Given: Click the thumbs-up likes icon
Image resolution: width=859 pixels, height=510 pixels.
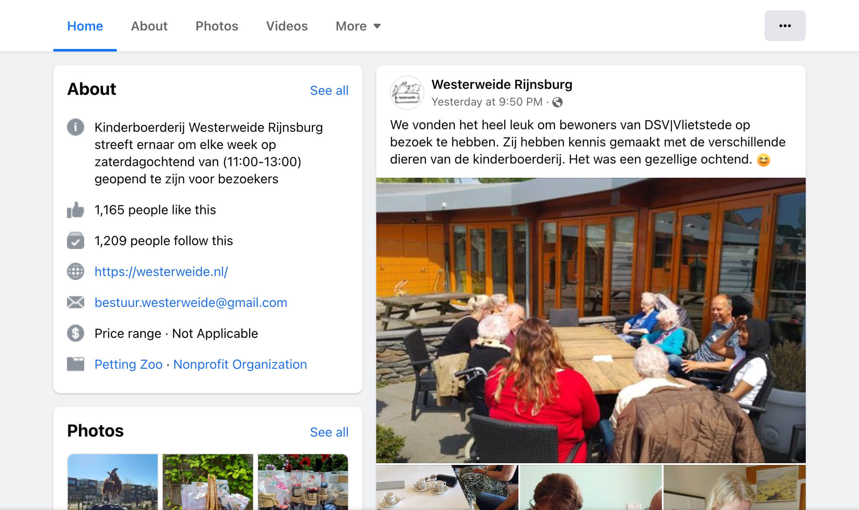Looking at the screenshot, I should pos(76,210).
